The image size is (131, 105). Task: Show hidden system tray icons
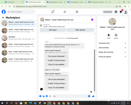click(x=109, y=103)
